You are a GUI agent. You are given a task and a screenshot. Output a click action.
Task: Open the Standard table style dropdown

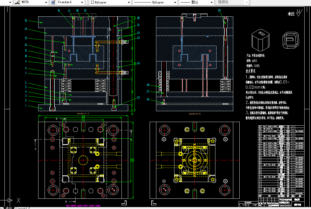82,3
